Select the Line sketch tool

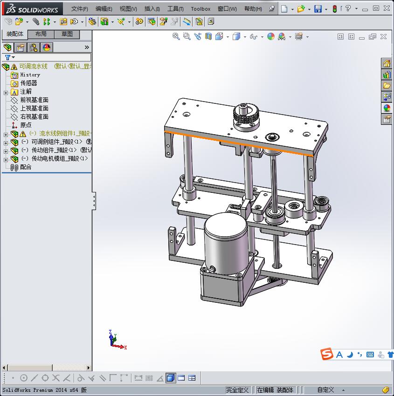(34, 378)
